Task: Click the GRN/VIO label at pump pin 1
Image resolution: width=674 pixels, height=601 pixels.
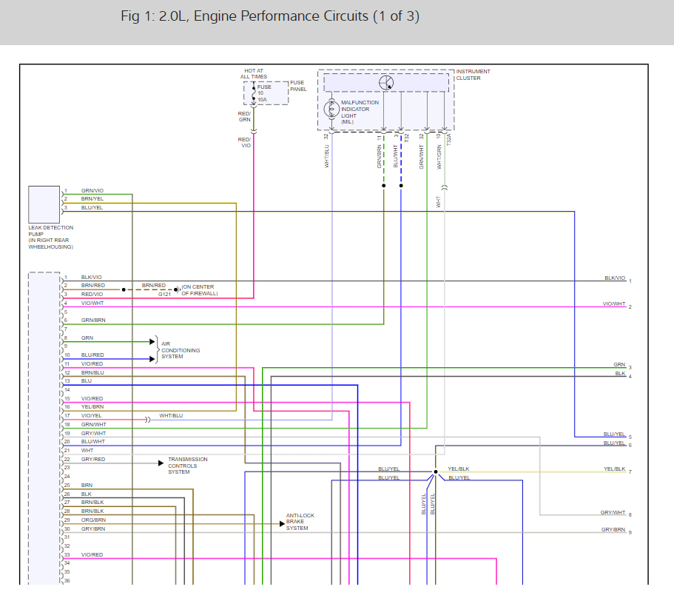Action: pos(92,190)
